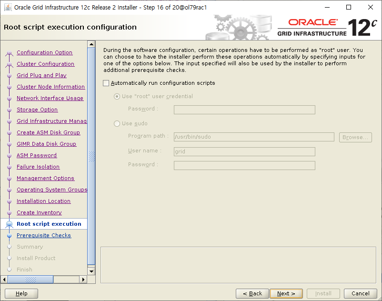Maximize the installer window
Viewport: 382px width, 301px height.
(349, 7)
